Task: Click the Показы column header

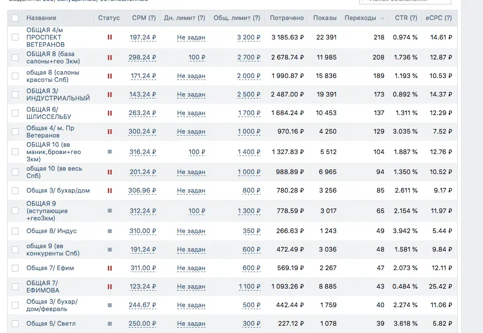Action: coord(324,18)
